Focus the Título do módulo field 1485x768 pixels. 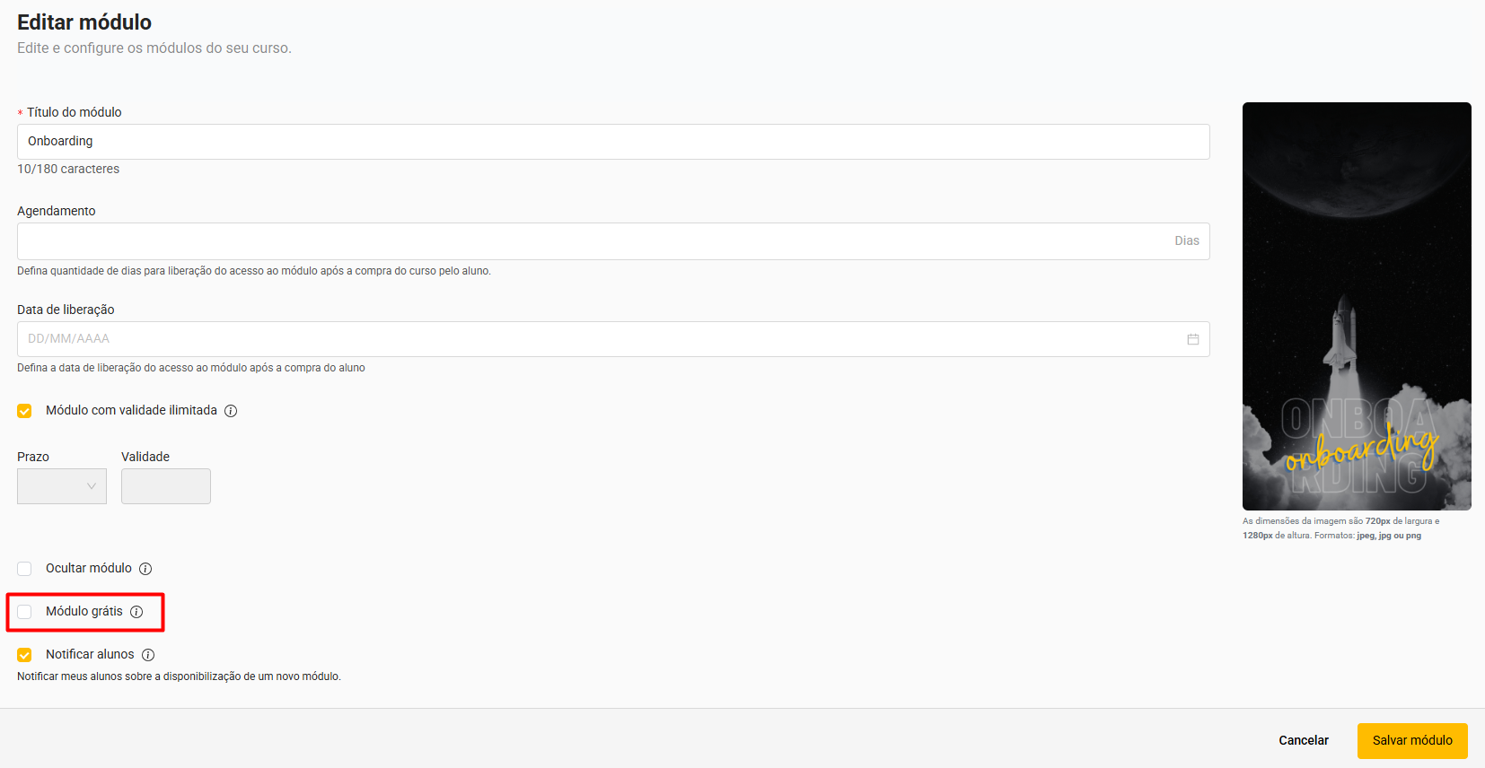click(612, 142)
